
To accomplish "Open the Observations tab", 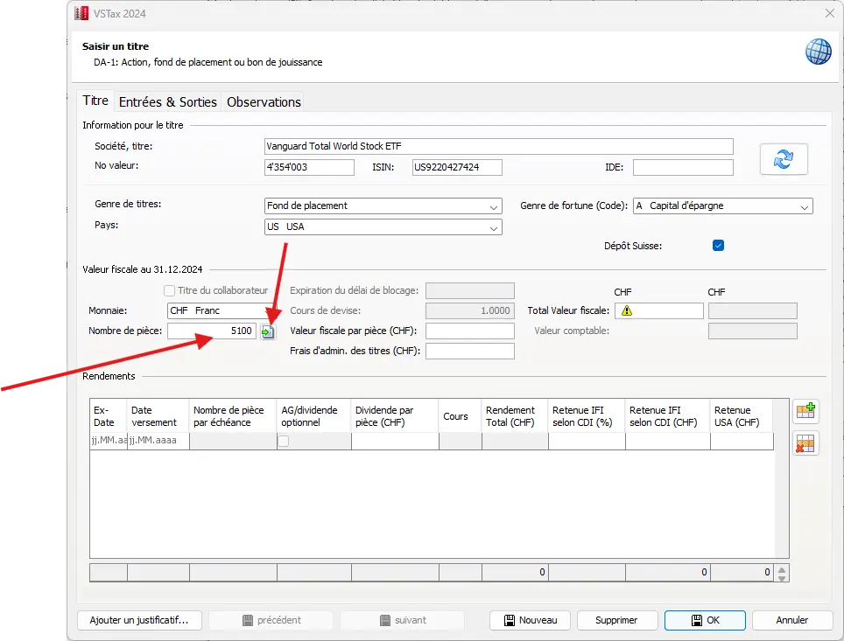I will 264,102.
